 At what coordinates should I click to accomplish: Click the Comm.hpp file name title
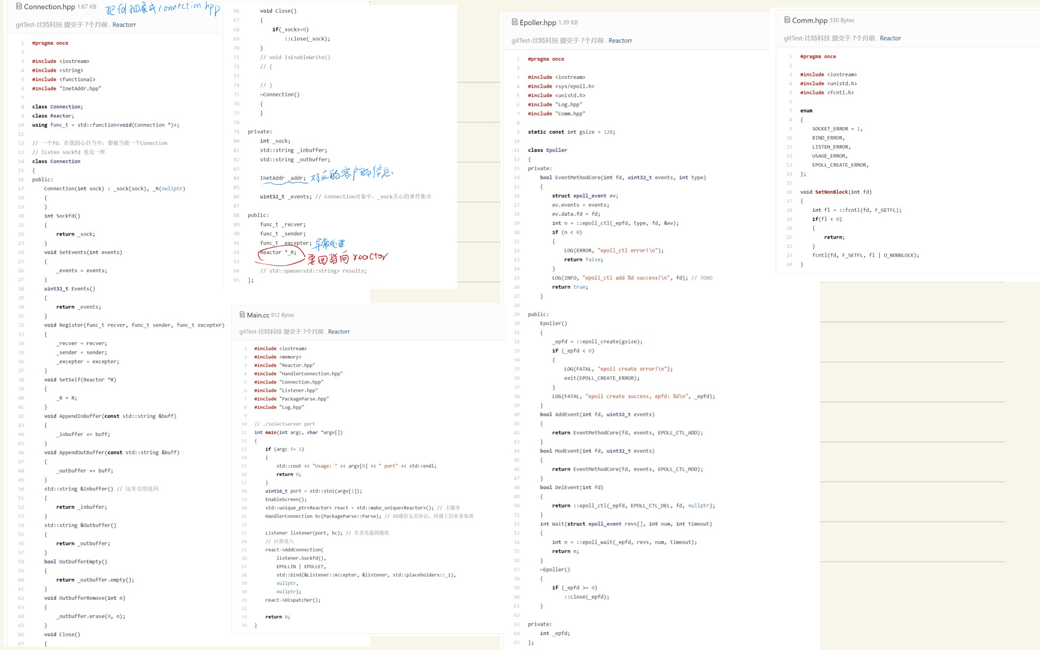[809, 20]
